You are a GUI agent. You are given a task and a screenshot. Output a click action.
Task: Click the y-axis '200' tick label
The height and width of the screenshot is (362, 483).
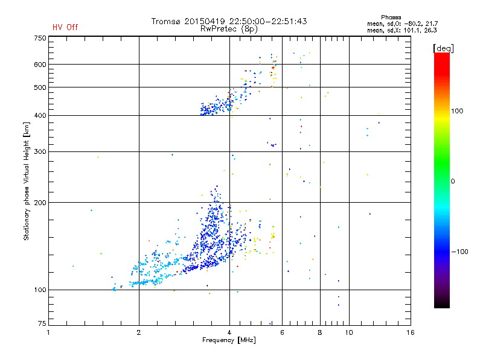pos(40,203)
